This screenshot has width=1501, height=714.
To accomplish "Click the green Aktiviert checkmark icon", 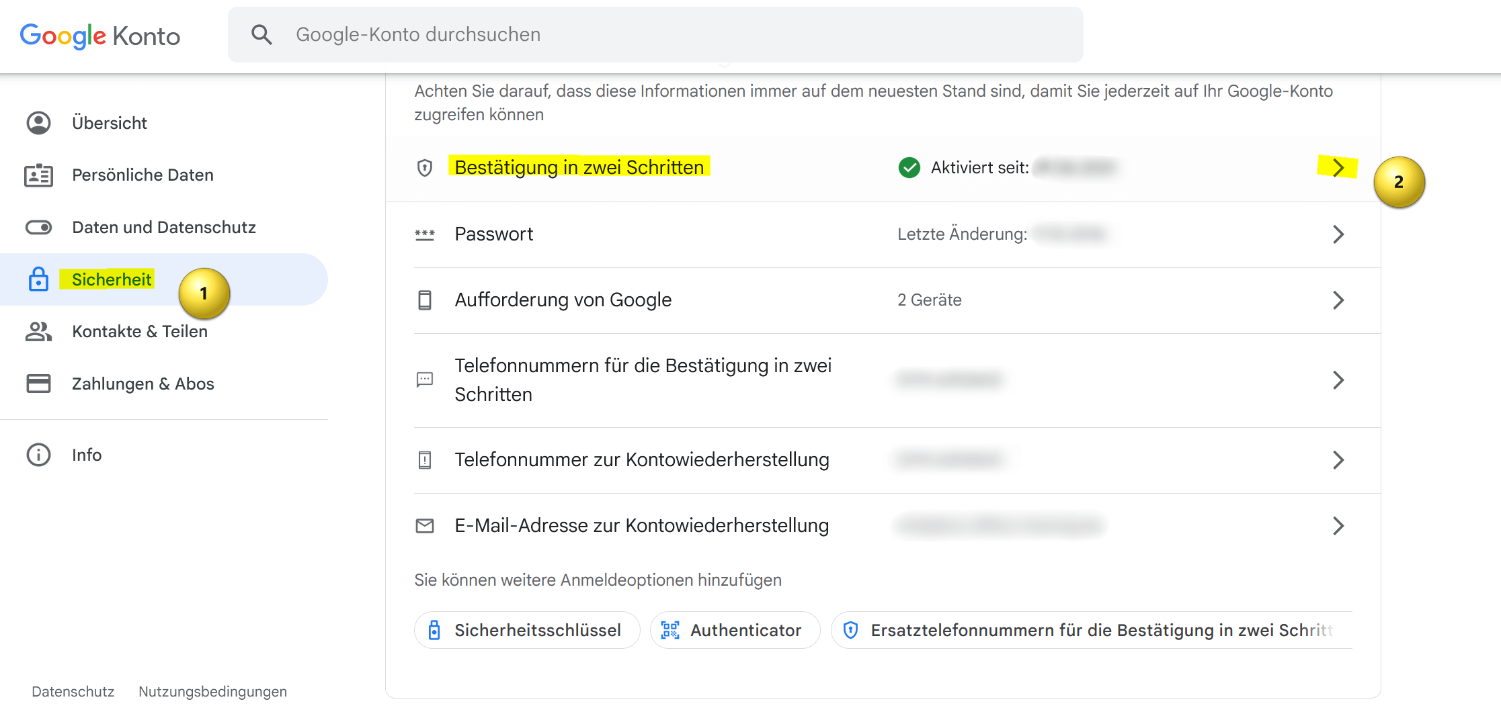I will coord(909,167).
